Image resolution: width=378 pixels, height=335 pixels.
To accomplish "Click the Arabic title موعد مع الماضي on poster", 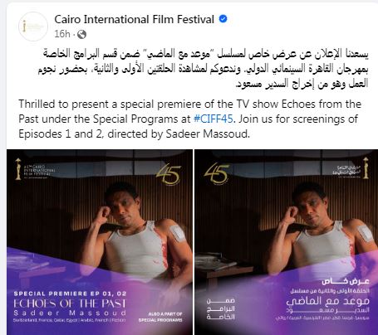I will (327, 301).
